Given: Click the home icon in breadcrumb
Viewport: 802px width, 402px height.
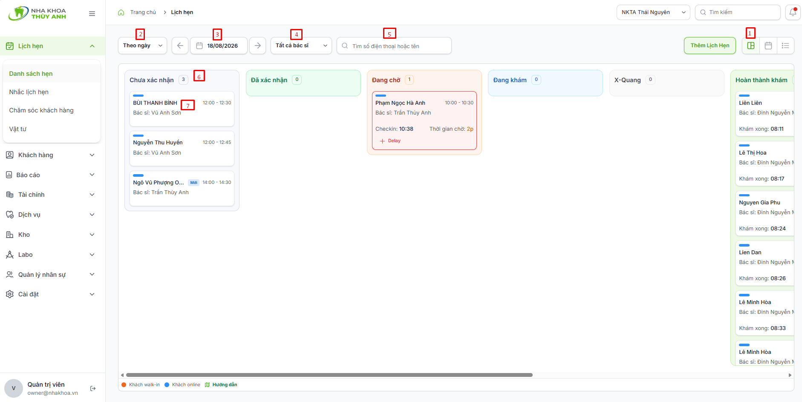Looking at the screenshot, I should [121, 12].
